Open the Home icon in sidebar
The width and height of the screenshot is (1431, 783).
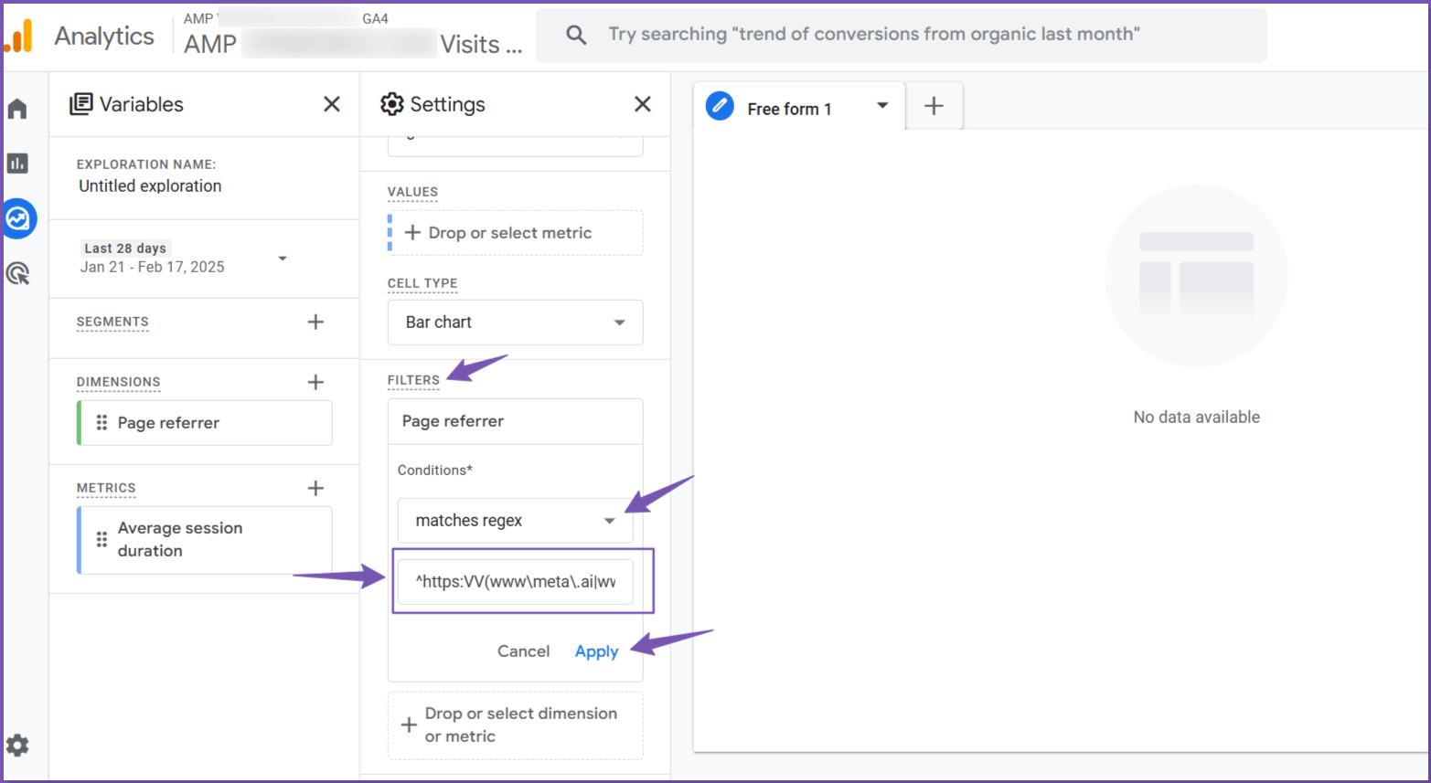pyautogui.click(x=17, y=110)
